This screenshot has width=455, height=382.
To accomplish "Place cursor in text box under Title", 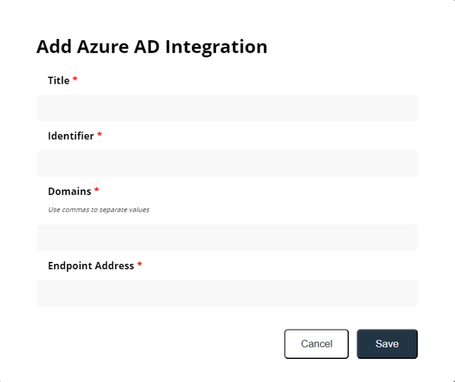I will pyautogui.click(x=227, y=108).
